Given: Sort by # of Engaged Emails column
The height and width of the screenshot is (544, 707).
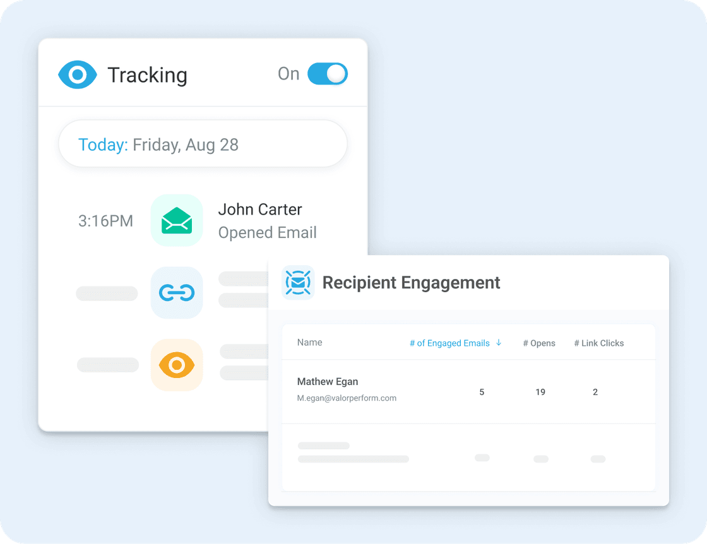Looking at the screenshot, I should coord(449,343).
